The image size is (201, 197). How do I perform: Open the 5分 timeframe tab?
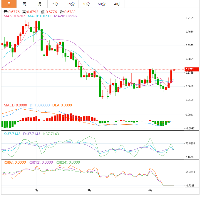[55, 4]
